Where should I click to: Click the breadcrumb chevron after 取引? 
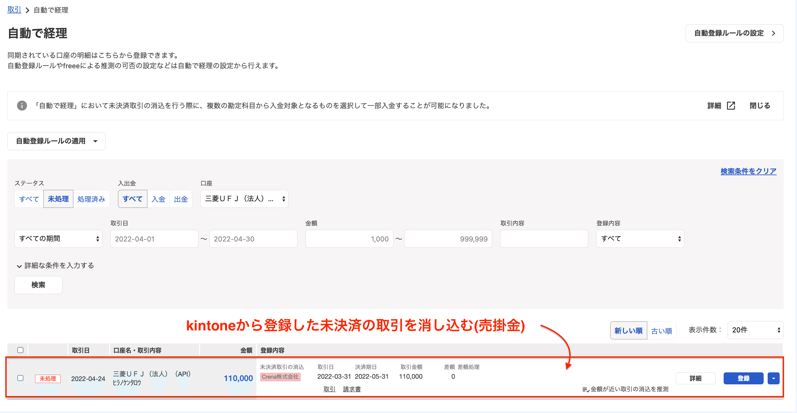(27, 10)
